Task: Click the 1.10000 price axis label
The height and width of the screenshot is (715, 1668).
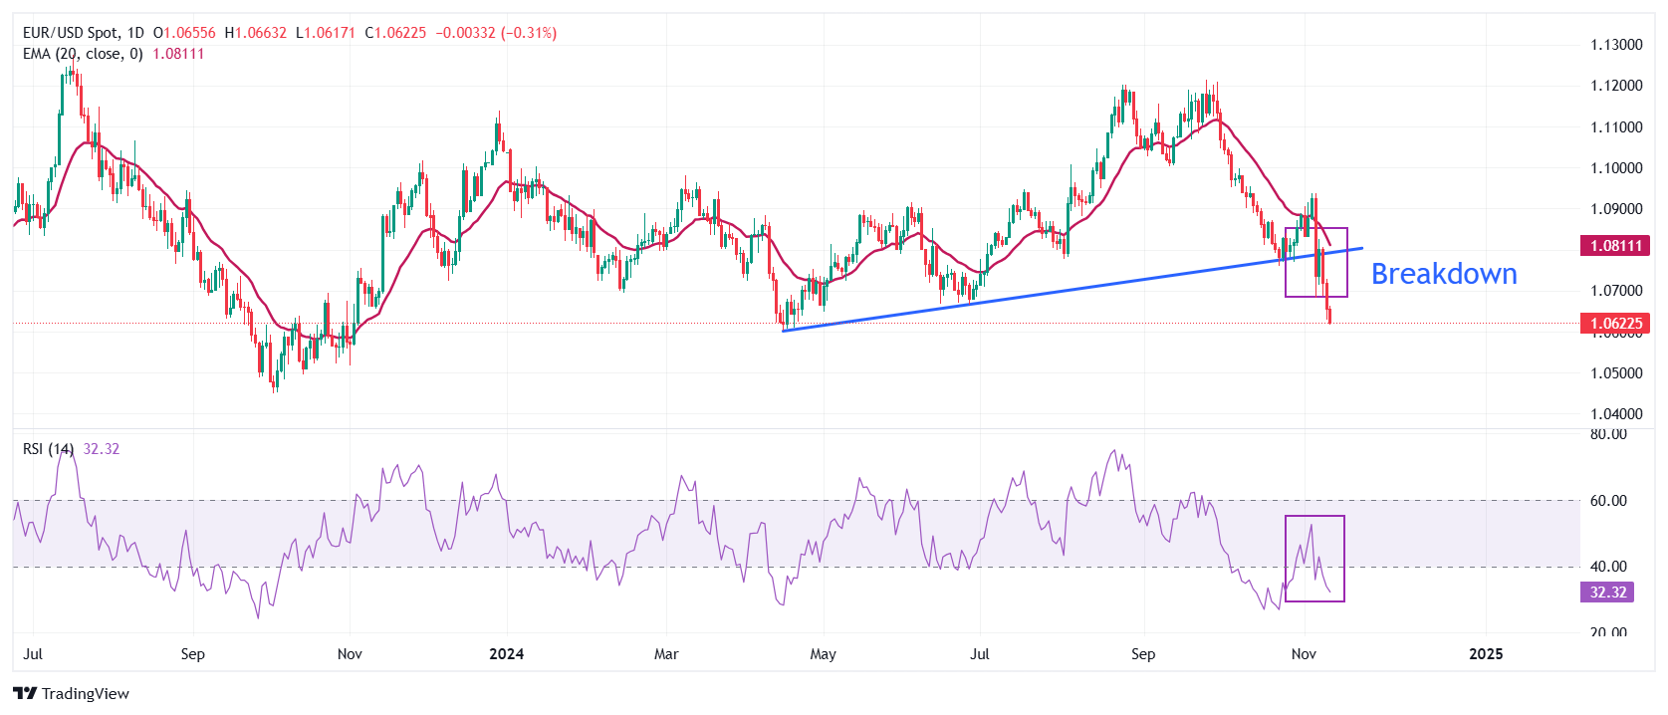Action: (x=1615, y=168)
